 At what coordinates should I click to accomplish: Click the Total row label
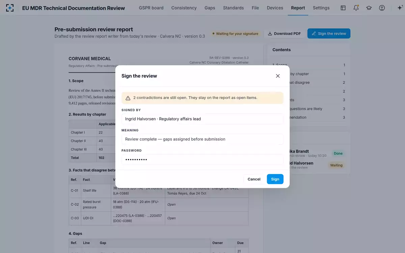click(x=83, y=158)
